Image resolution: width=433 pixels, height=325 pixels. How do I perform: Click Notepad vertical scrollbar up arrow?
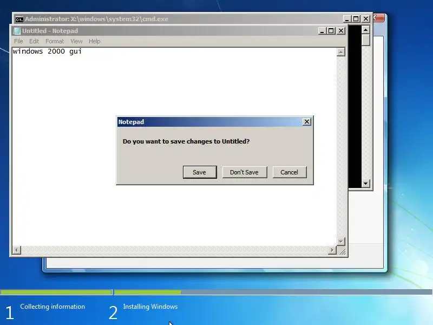click(341, 52)
